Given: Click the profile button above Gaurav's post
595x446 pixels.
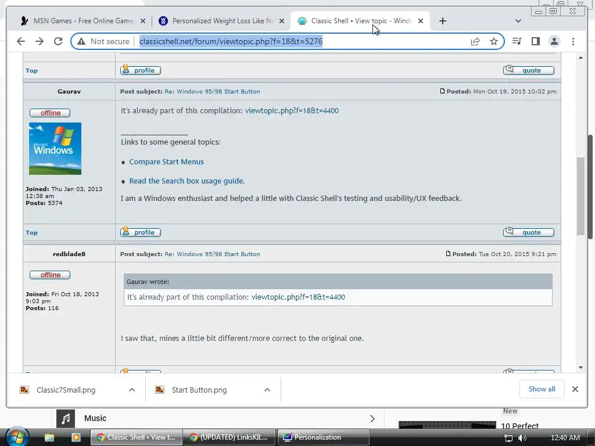Looking at the screenshot, I should click(x=141, y=70).
